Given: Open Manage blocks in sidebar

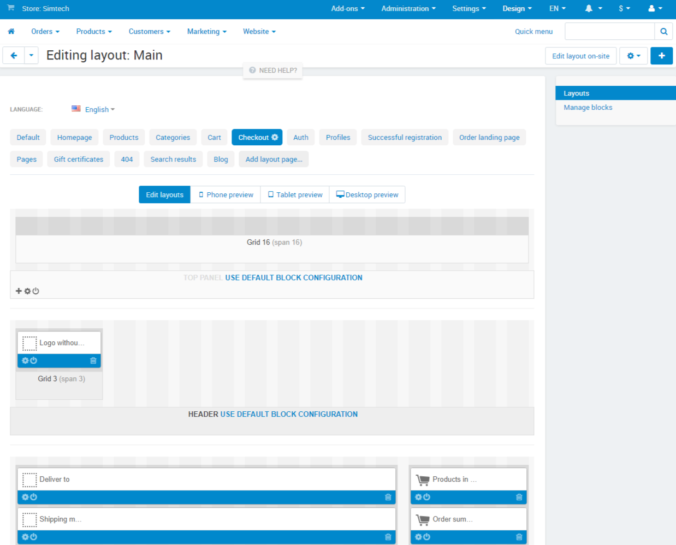Looking at the screenshot, I should (x=588, y=108).
